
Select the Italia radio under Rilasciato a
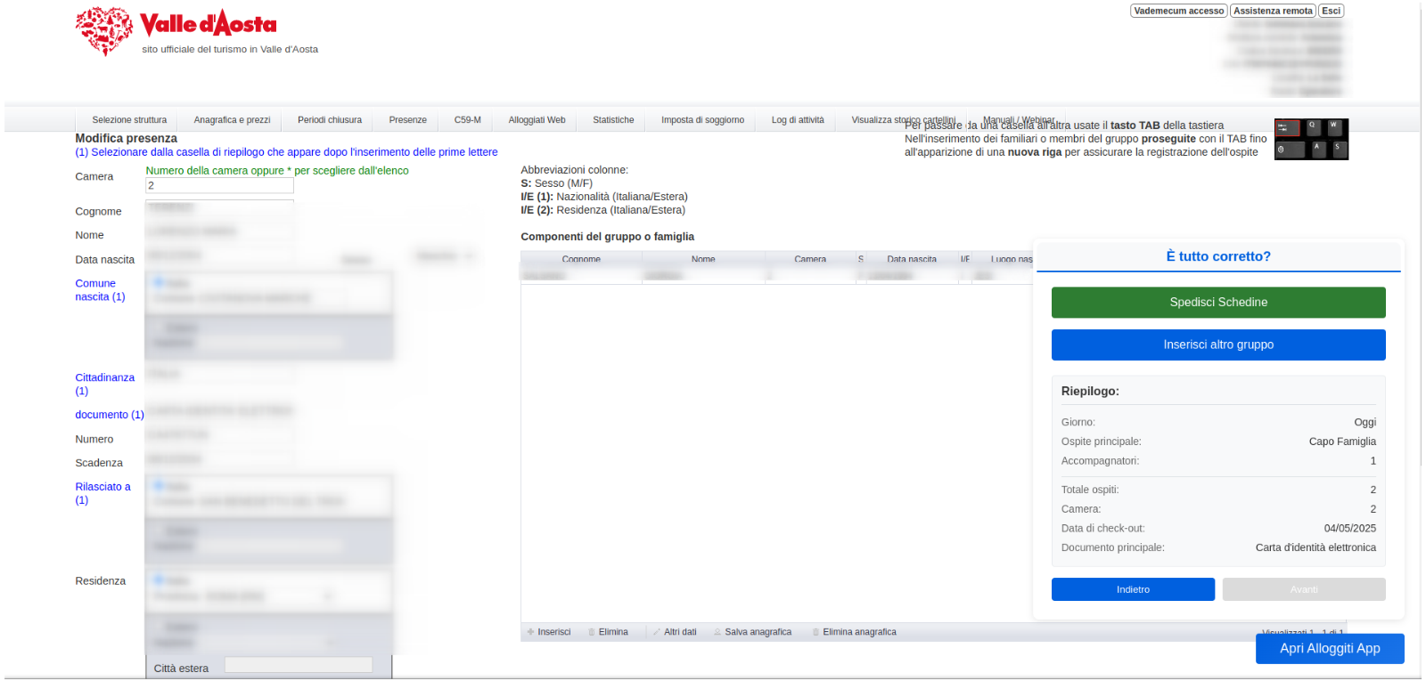[159, 485]
